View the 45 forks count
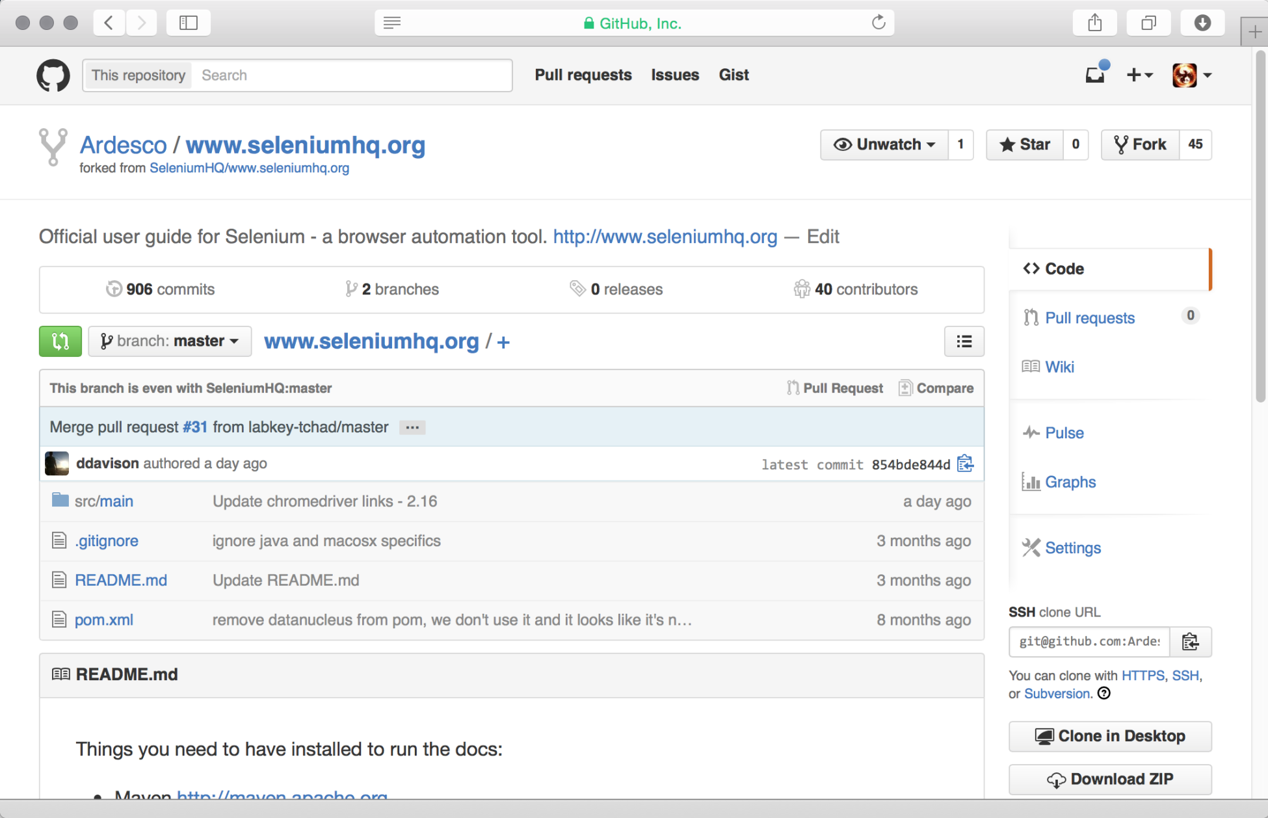This screenshot has width=1268, height=818. click(x=1195, y=144)
